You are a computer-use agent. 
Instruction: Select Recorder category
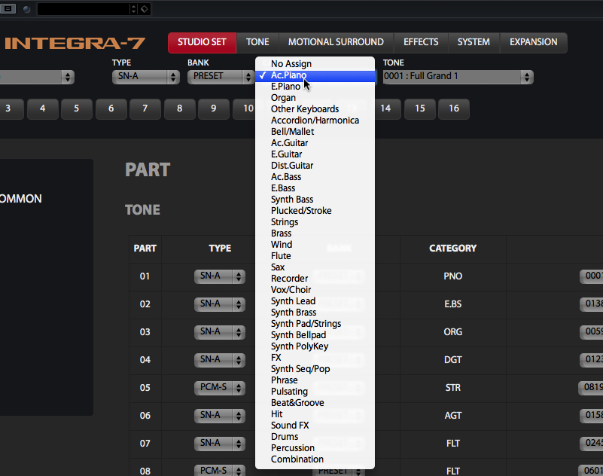(x=315, y=279)
